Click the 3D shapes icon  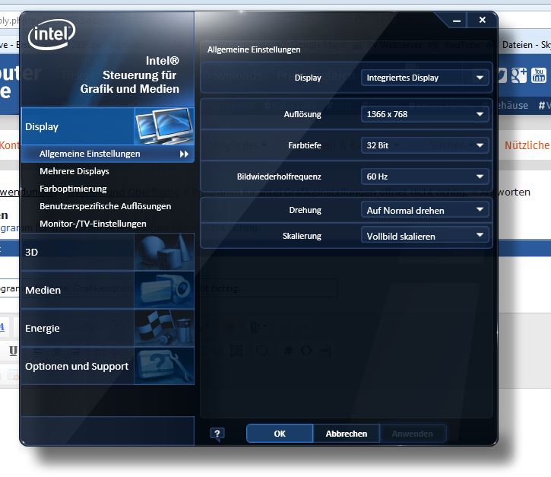(164, 252)
